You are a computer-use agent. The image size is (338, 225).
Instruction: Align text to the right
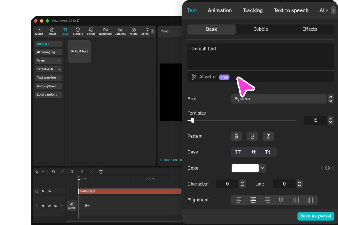coord(267,200)
